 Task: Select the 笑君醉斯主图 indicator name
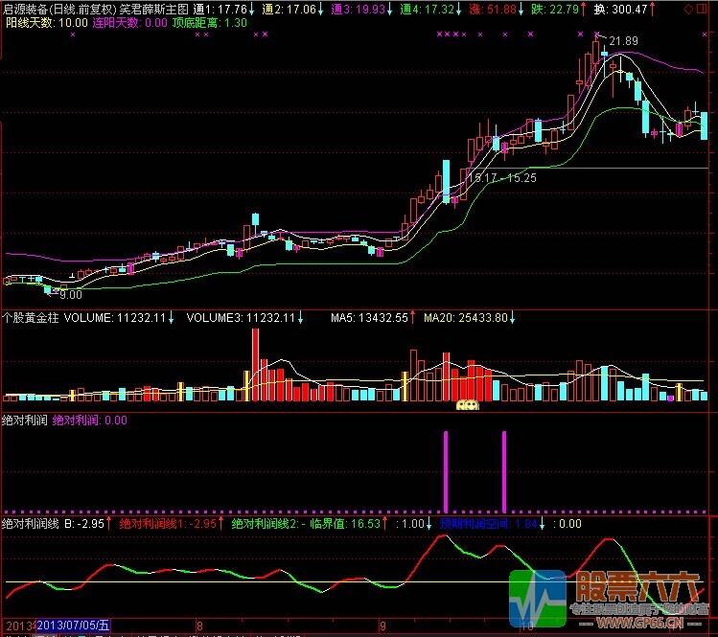pyautogui.click(x=153, y=9)
